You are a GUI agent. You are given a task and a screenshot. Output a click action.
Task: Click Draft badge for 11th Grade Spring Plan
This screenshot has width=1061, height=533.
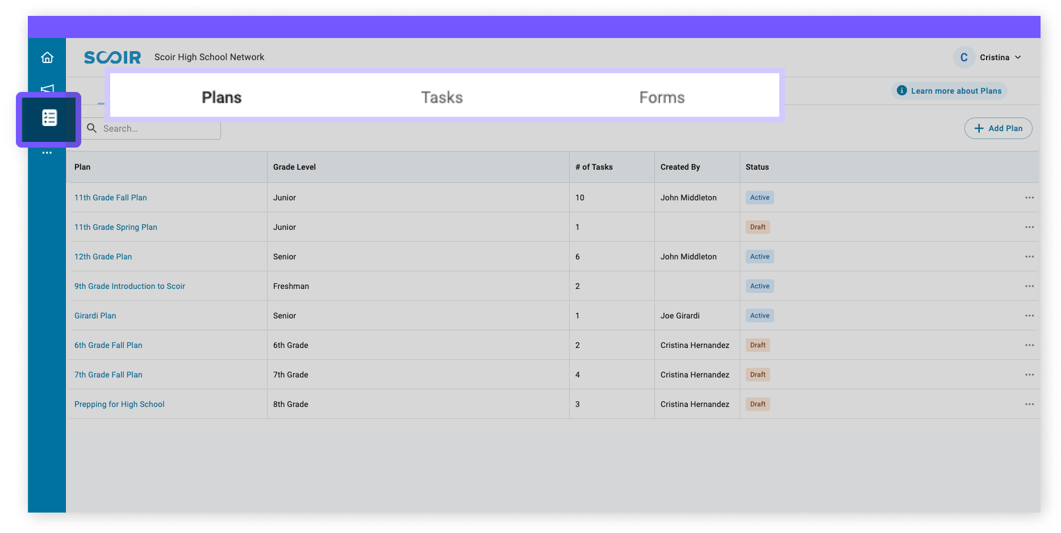pyautogui.click(x=758, y=227)
